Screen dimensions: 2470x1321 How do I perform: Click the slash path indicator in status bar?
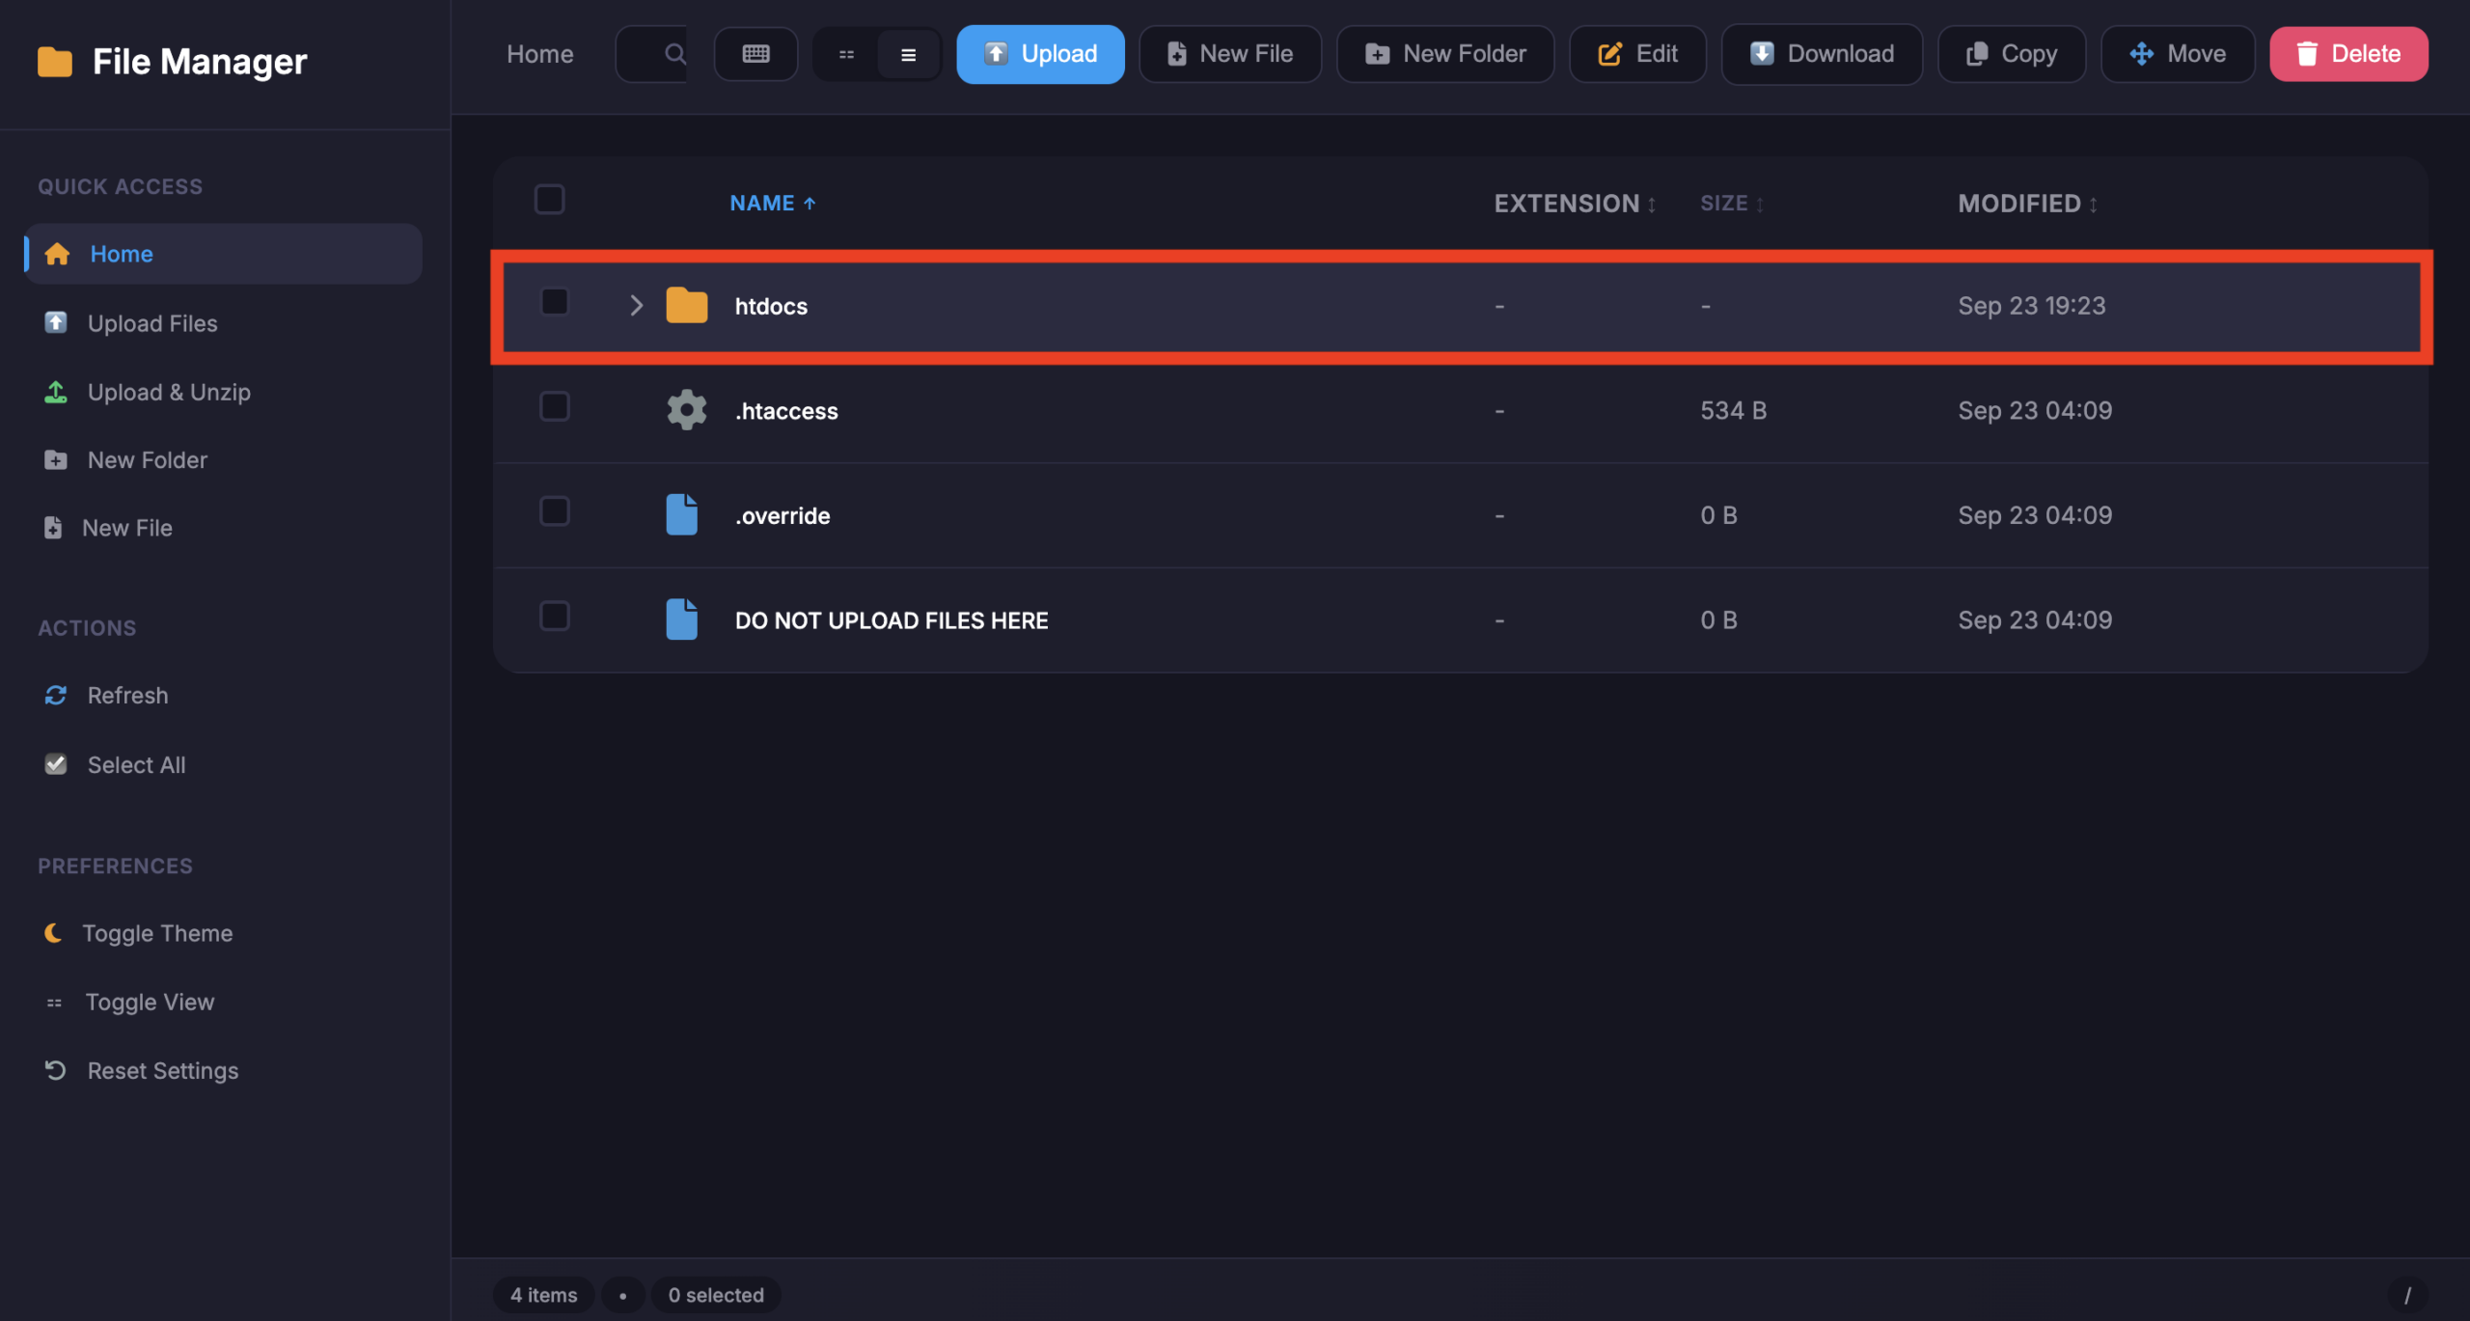pyautogui.click(x=2407, y=1295)
